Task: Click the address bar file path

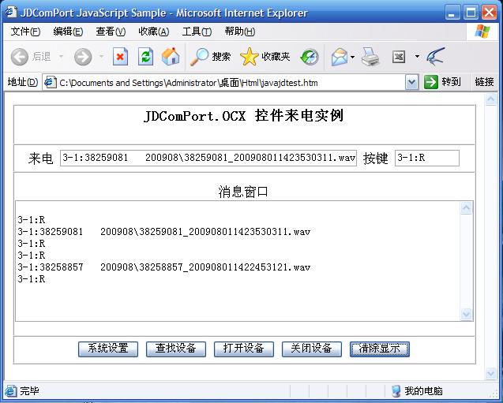Action: (x=189, y=83)
